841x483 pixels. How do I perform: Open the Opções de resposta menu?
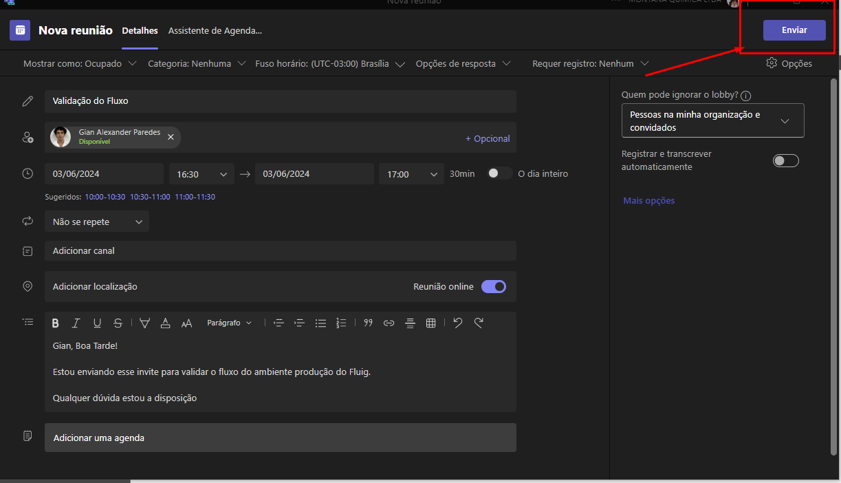(463, 63)
